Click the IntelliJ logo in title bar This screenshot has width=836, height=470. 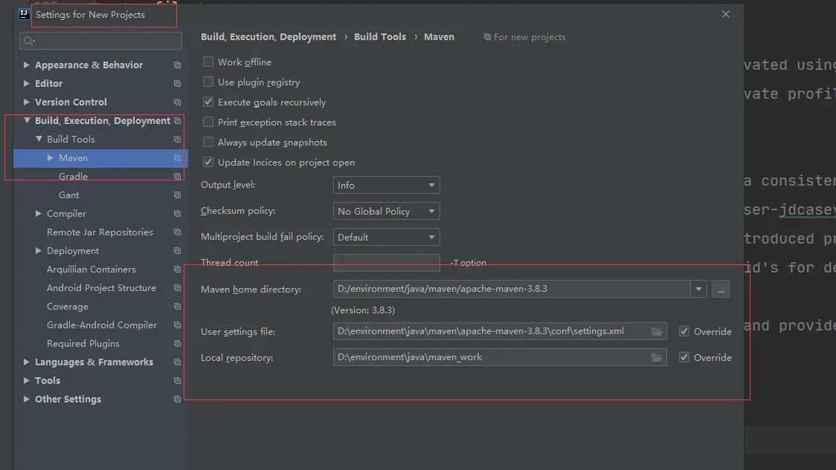click(25, 14)
